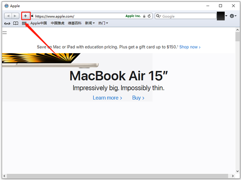Focus the Google search field
This screenshot has width=241, height=180.
click(186, 16)
